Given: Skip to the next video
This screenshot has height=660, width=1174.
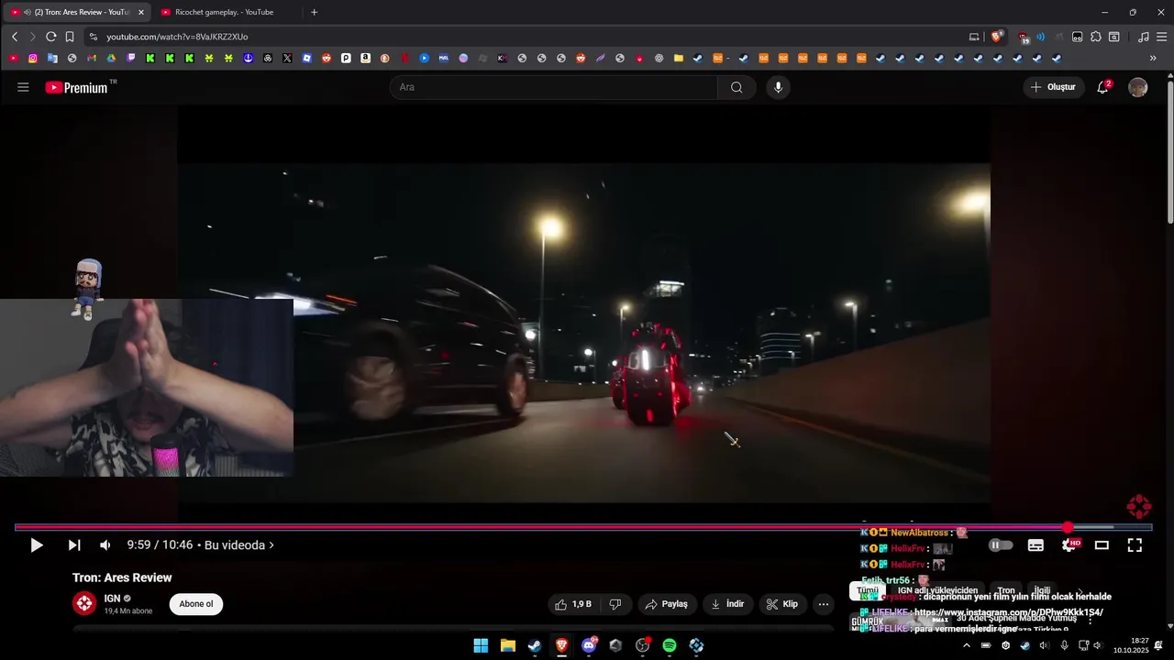Looking at the screenshot, I should pyautogui.click(x=74, y=545).
